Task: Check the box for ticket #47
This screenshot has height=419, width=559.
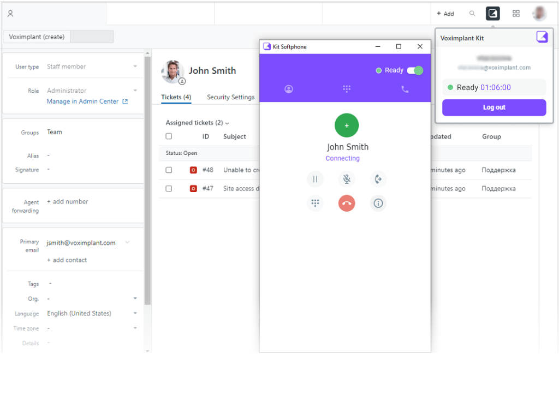Action: click(169, 189)
